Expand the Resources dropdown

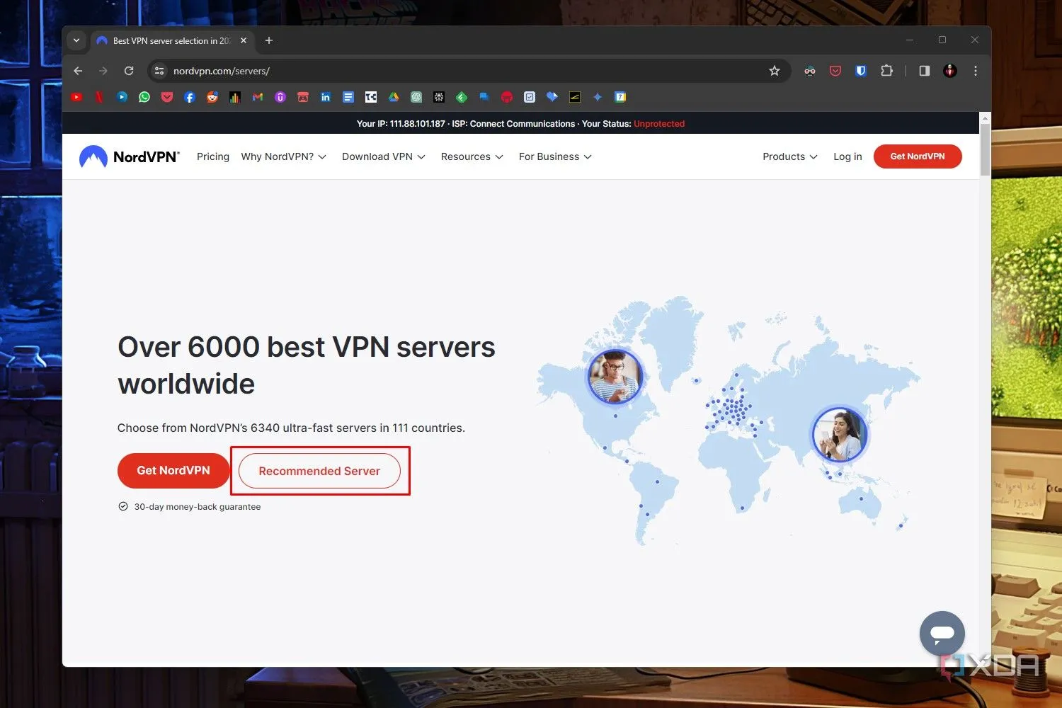point(472,156)
